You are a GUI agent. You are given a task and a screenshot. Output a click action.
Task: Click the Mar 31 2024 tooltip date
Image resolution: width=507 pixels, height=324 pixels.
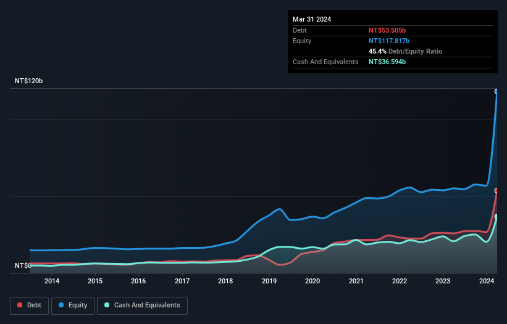click(312, 19)
